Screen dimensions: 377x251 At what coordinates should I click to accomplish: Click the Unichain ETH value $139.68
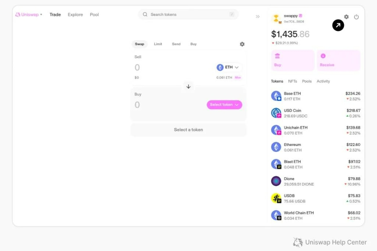point(353,128)
